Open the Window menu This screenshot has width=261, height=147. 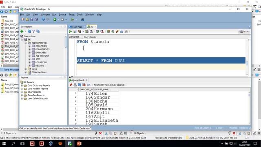coord(90,15)
